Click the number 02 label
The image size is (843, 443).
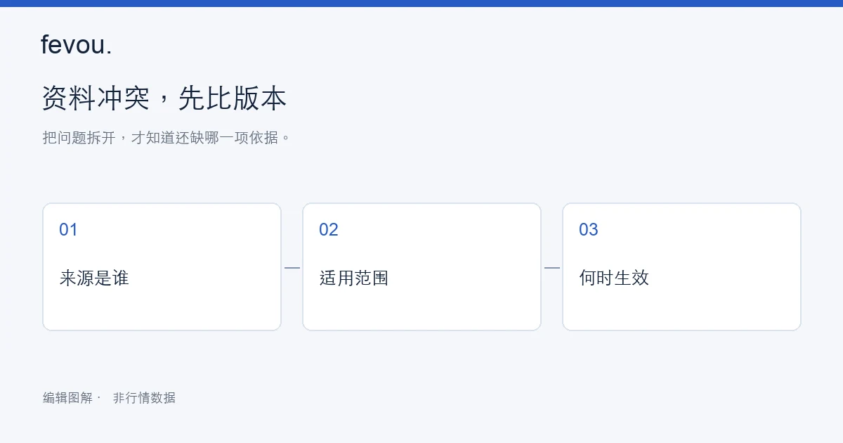click(329, 229)
